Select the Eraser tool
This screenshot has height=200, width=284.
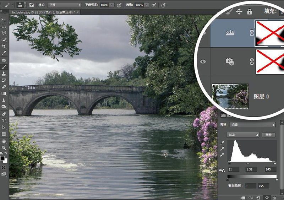click(4, 87)
